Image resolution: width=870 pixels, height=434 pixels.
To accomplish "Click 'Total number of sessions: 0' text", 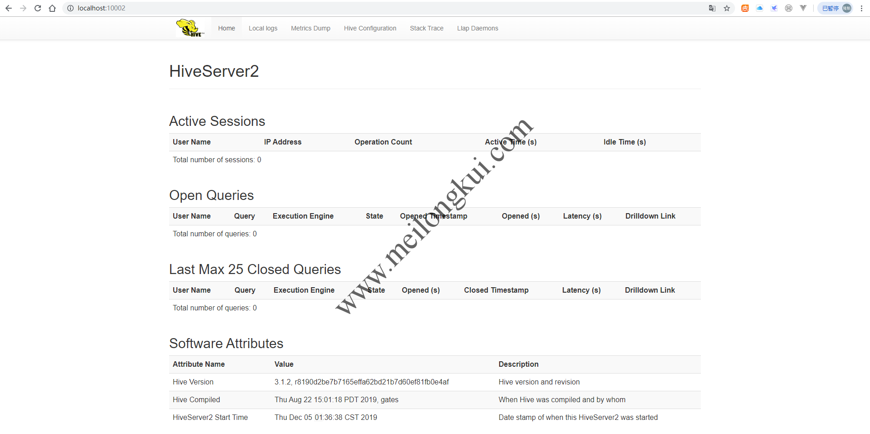I will [217, 160].
